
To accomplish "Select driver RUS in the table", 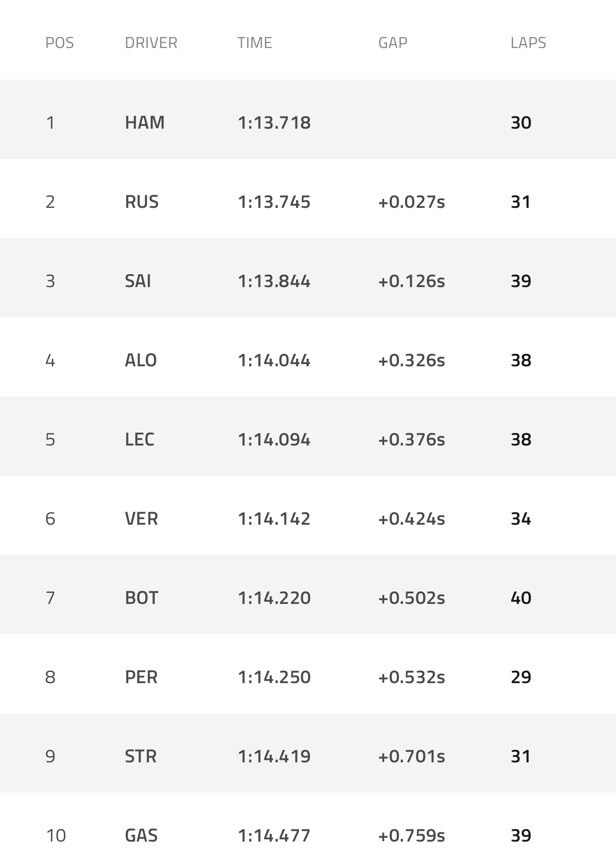I will click(x=142, y=202).
